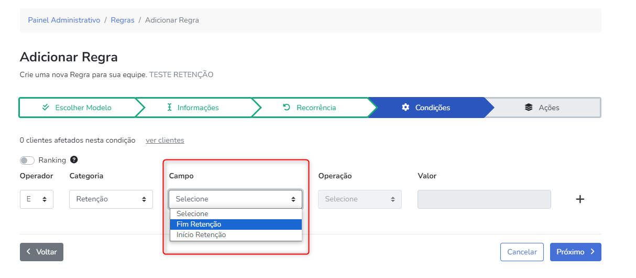Collapse the Campo dropdown
Screen dimensions: 636x278
235,199
